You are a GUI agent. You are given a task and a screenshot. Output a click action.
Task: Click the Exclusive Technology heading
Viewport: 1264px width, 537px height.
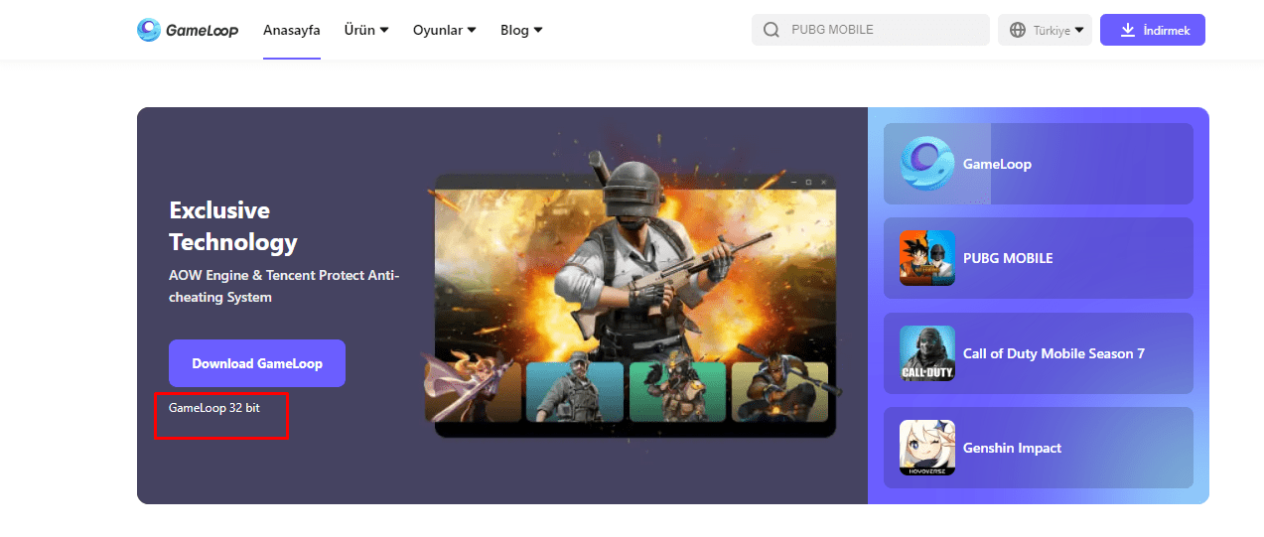[233, 226]
